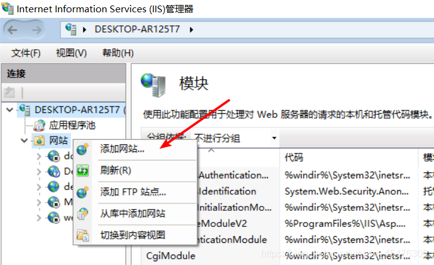This screenshot has width=434, height=265.
Task: Click System.Web.Security.Anon... code cell
Action: tap(347, 191)
